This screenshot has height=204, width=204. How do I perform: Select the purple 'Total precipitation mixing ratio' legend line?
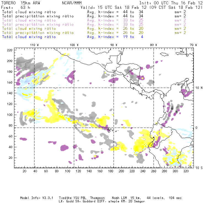[38, 25]
